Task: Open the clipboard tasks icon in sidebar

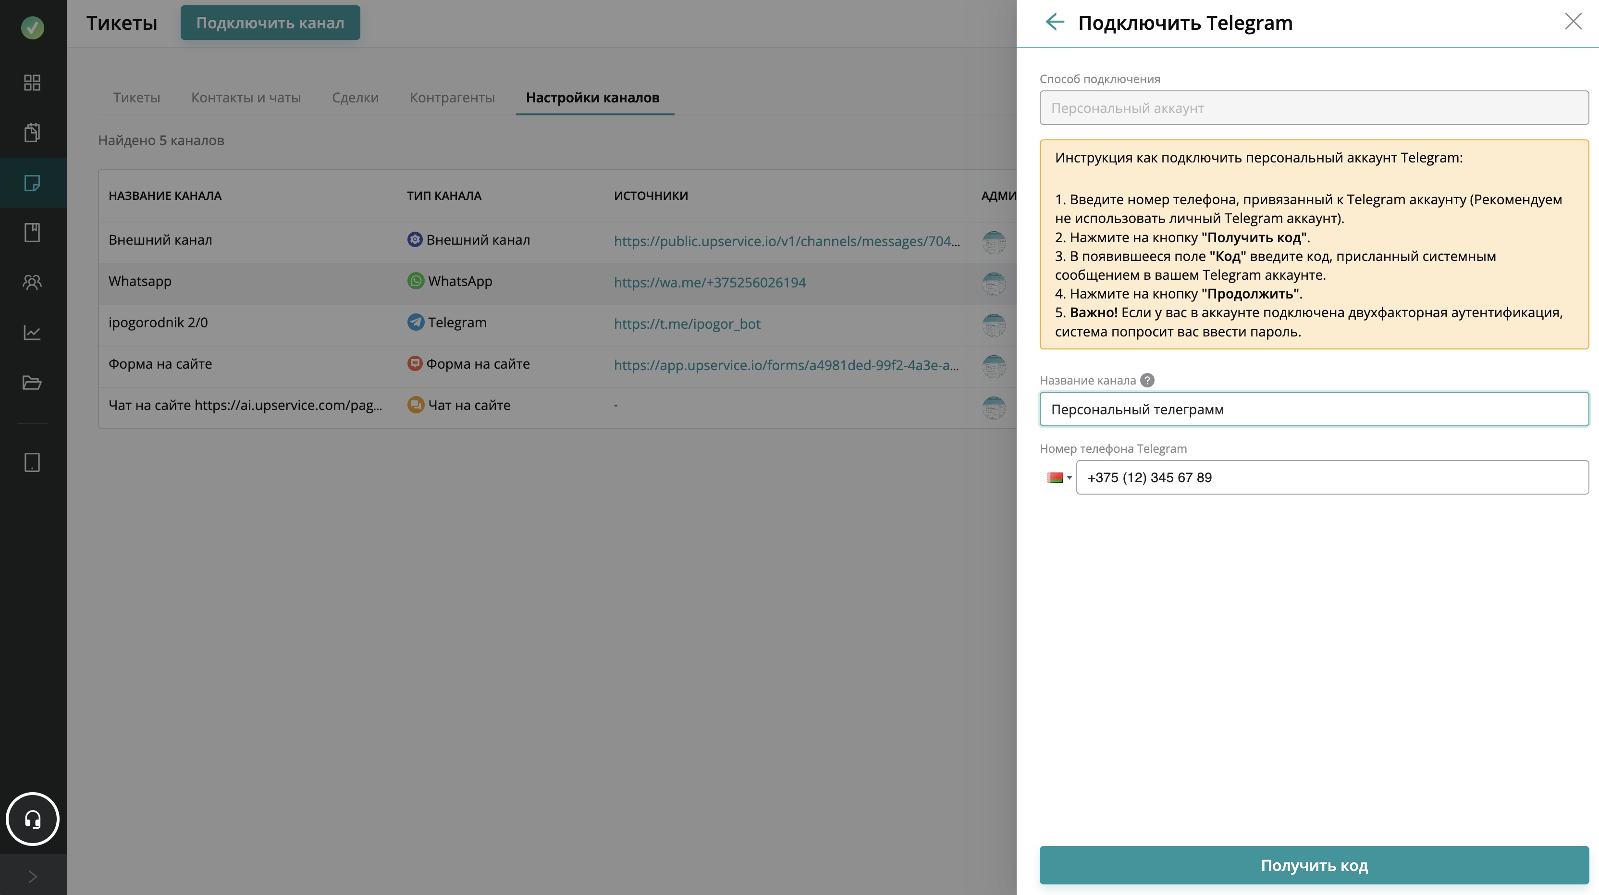Action: pos(32,132)
